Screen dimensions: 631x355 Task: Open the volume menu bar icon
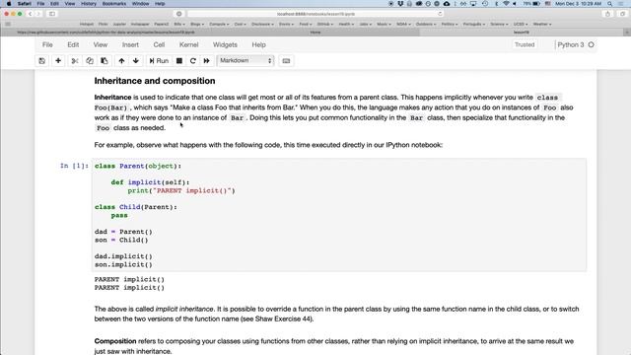point(515,4)
